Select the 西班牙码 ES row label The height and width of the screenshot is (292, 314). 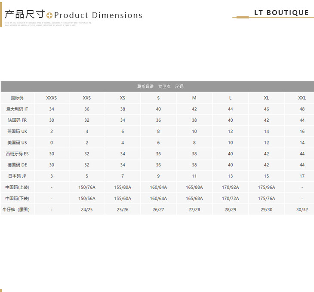[x=17, y=154]
